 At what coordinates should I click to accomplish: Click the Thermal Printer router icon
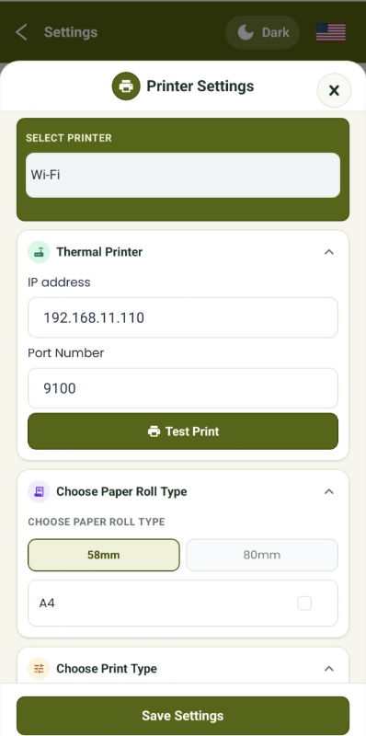(x=39, y=252)
